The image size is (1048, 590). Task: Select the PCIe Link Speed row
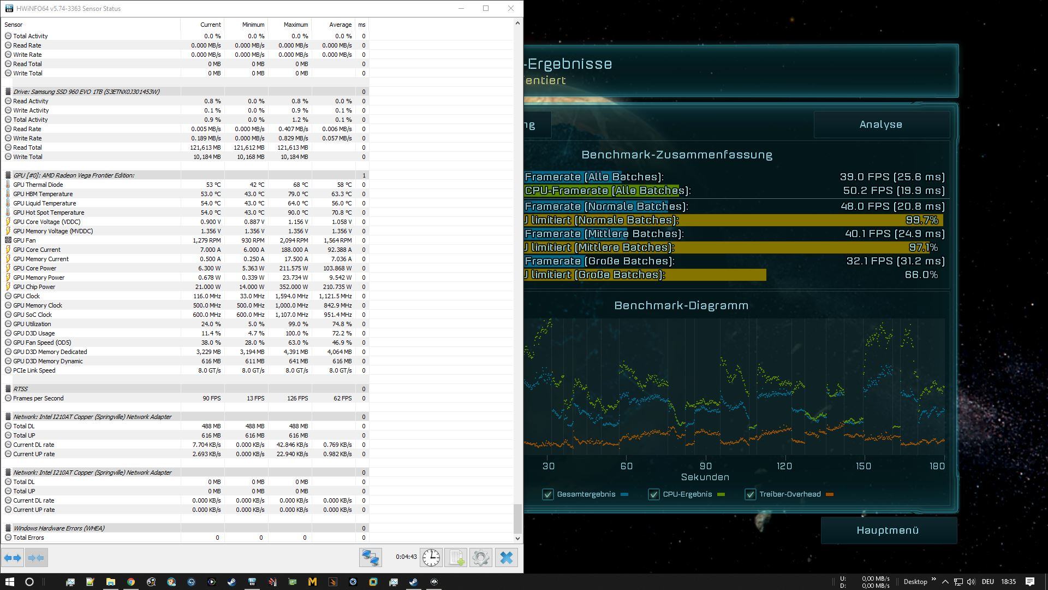point(186,370)
